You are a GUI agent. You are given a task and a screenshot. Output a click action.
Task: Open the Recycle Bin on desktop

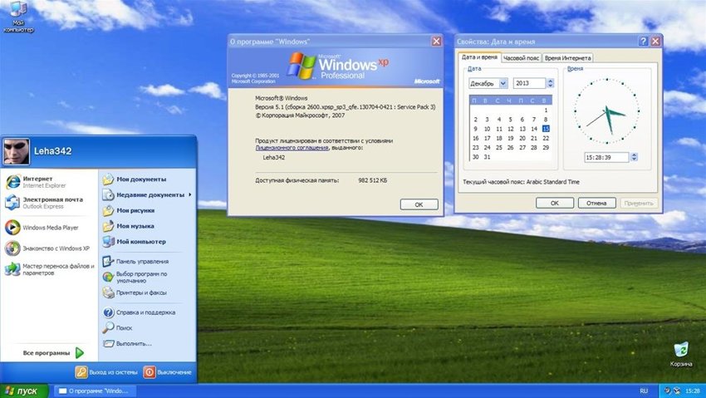(681, 355)
